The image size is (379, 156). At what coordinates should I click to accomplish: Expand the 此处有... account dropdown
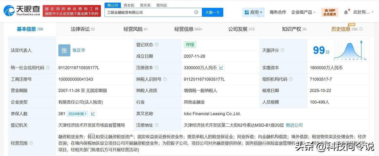pos(372,12)
